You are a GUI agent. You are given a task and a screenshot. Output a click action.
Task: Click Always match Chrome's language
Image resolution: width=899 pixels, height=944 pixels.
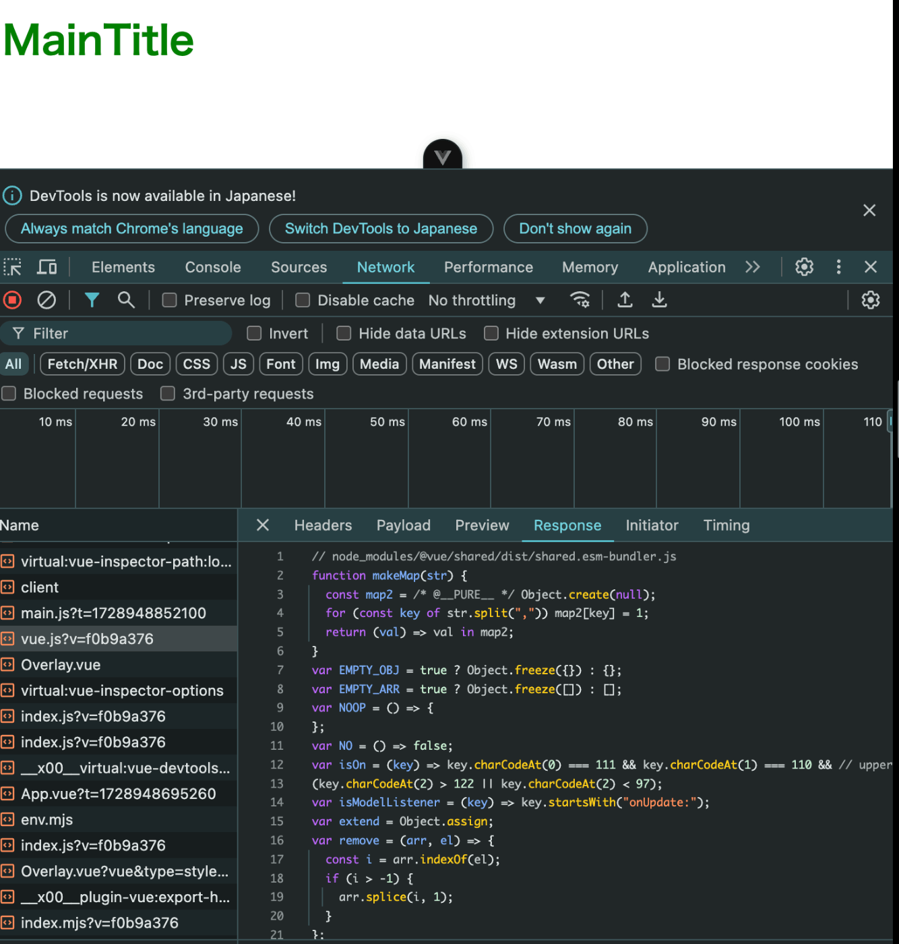(x=132, y=229)
